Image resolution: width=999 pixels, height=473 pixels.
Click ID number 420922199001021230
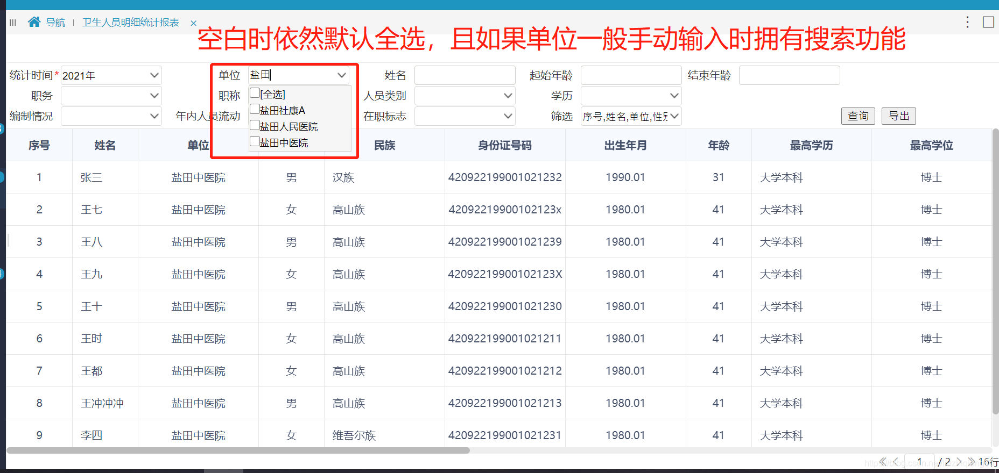505,306
